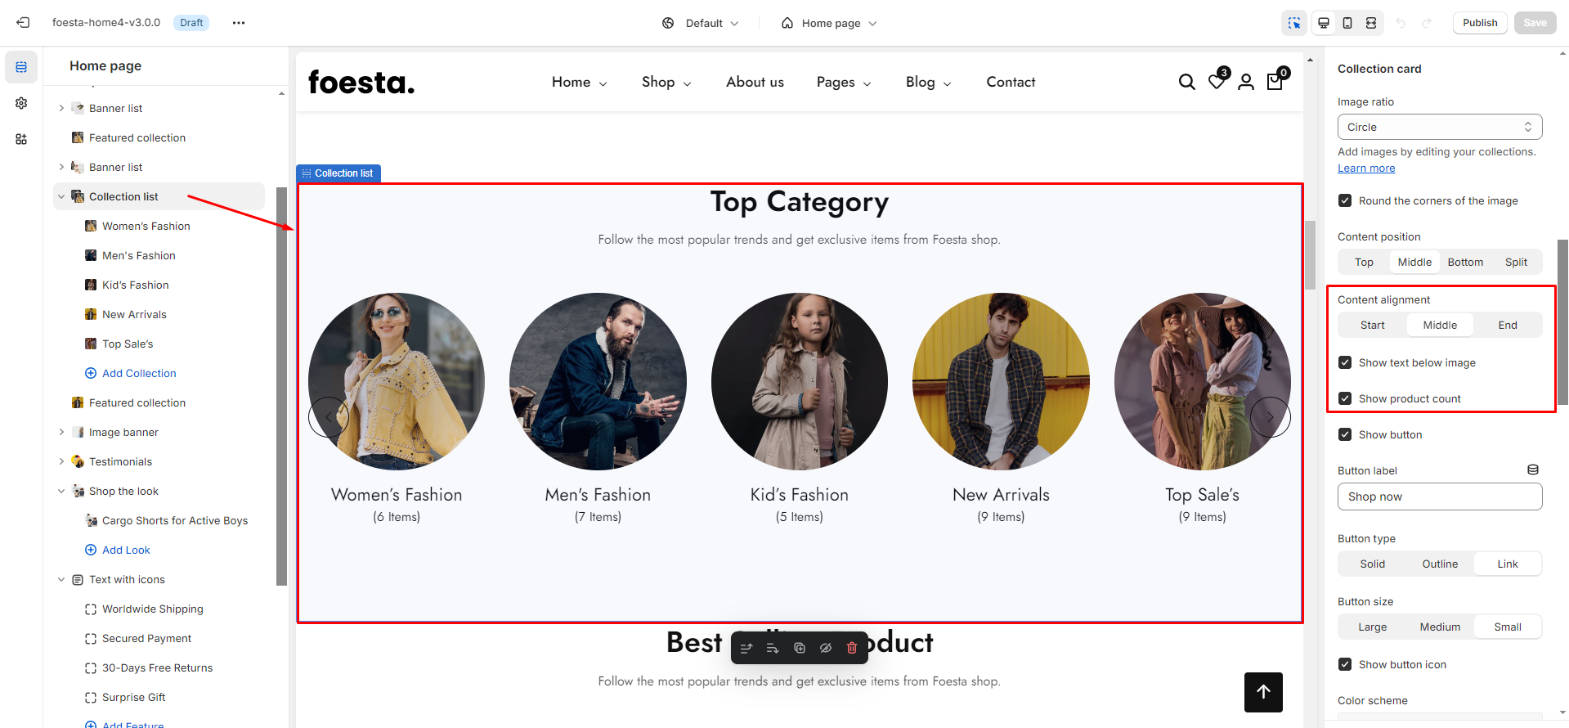Collapse the Collection list section
Image resolution: width=1569 pixels, height=728 pixels.
coord(61,196)
